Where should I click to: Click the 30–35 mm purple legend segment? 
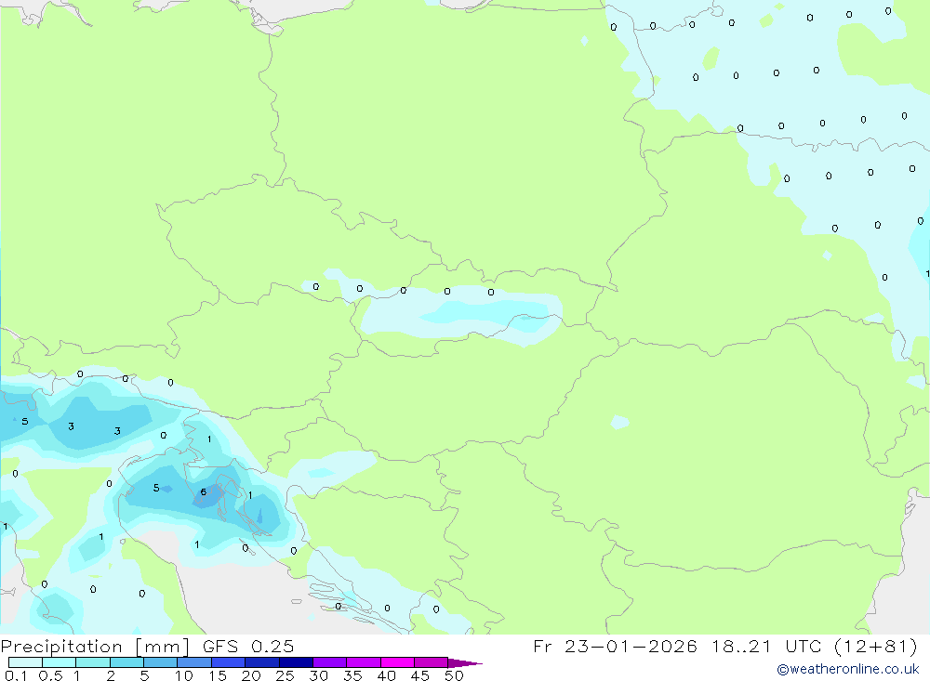[330, 662]
